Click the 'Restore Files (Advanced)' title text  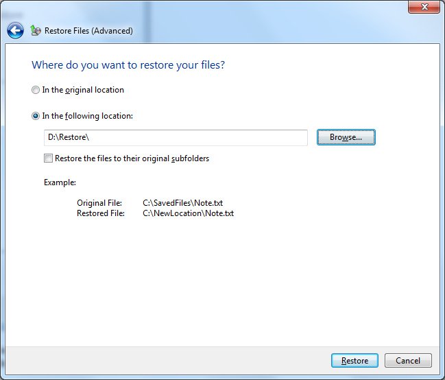[88, 31]
